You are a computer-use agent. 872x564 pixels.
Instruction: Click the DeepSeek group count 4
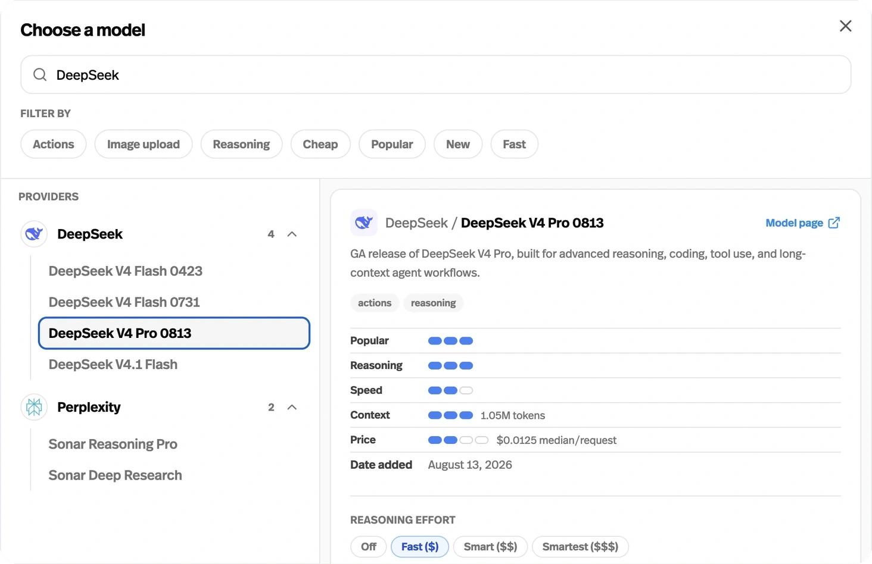click(271, 234)
